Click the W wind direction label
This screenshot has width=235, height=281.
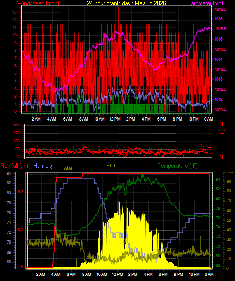point(222,133)
